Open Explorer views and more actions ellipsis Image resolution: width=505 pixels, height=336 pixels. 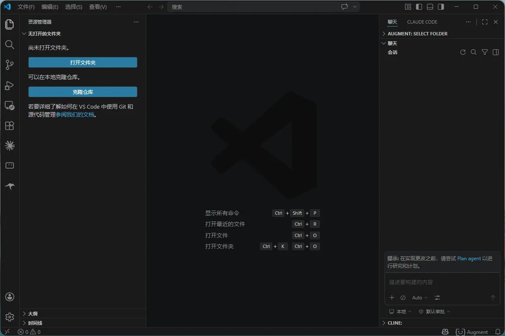136,22
